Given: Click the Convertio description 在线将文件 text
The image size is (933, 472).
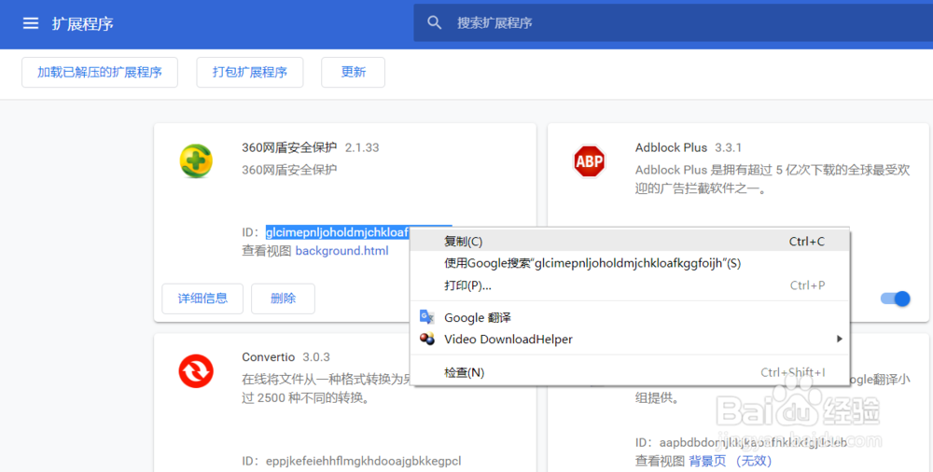Looking at the screenshot, I should (326, 388).
